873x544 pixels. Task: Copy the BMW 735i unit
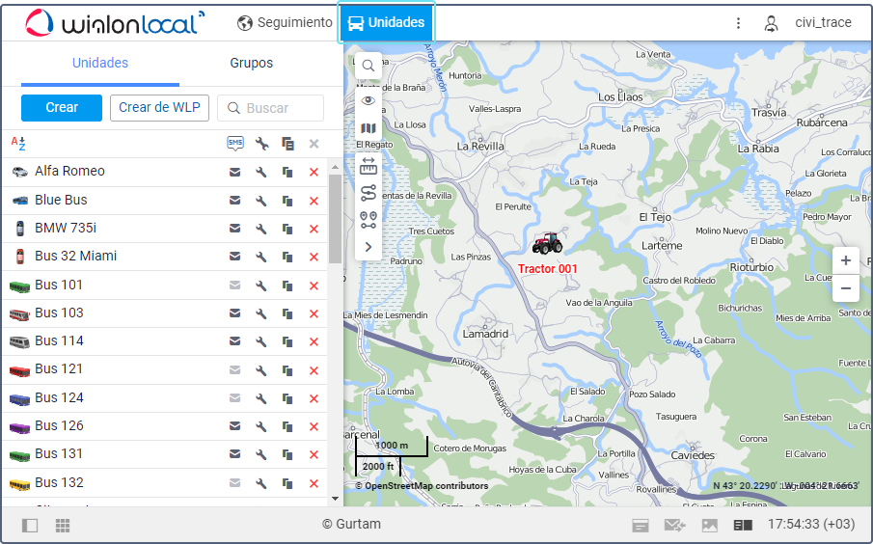(287, 229)
